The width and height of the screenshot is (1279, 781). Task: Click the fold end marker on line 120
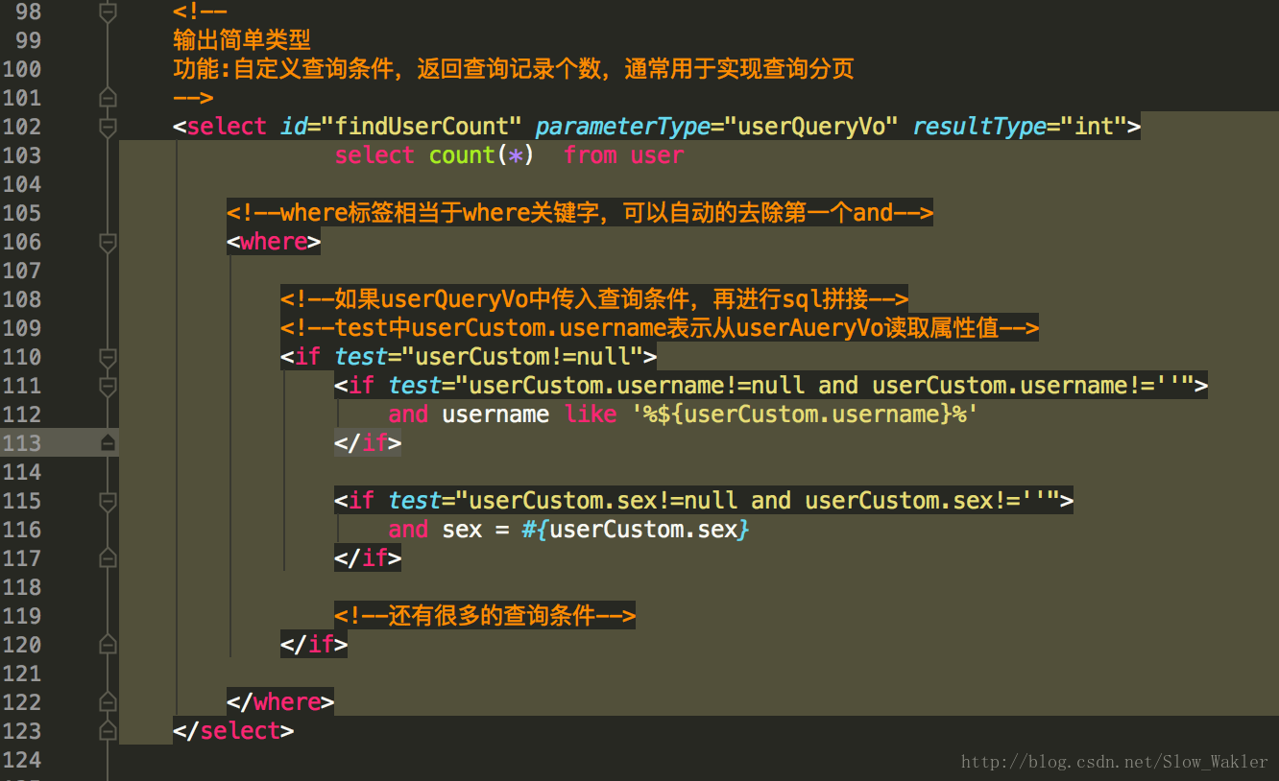pyautogui.click(x=108, y=645)
